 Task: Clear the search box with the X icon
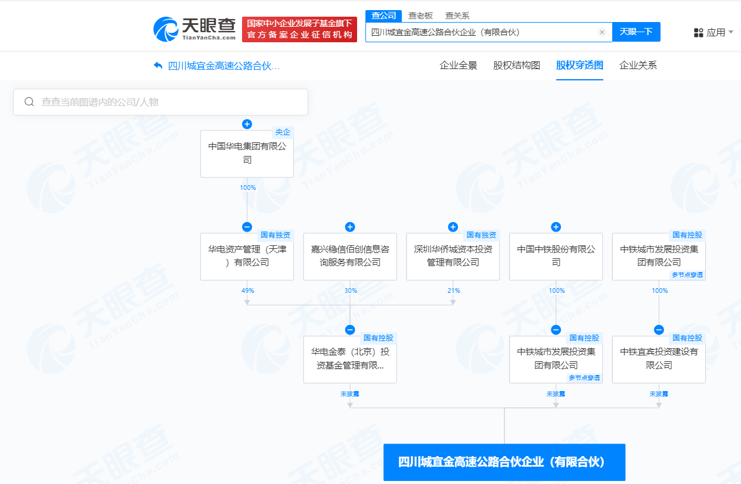[602, 32]
